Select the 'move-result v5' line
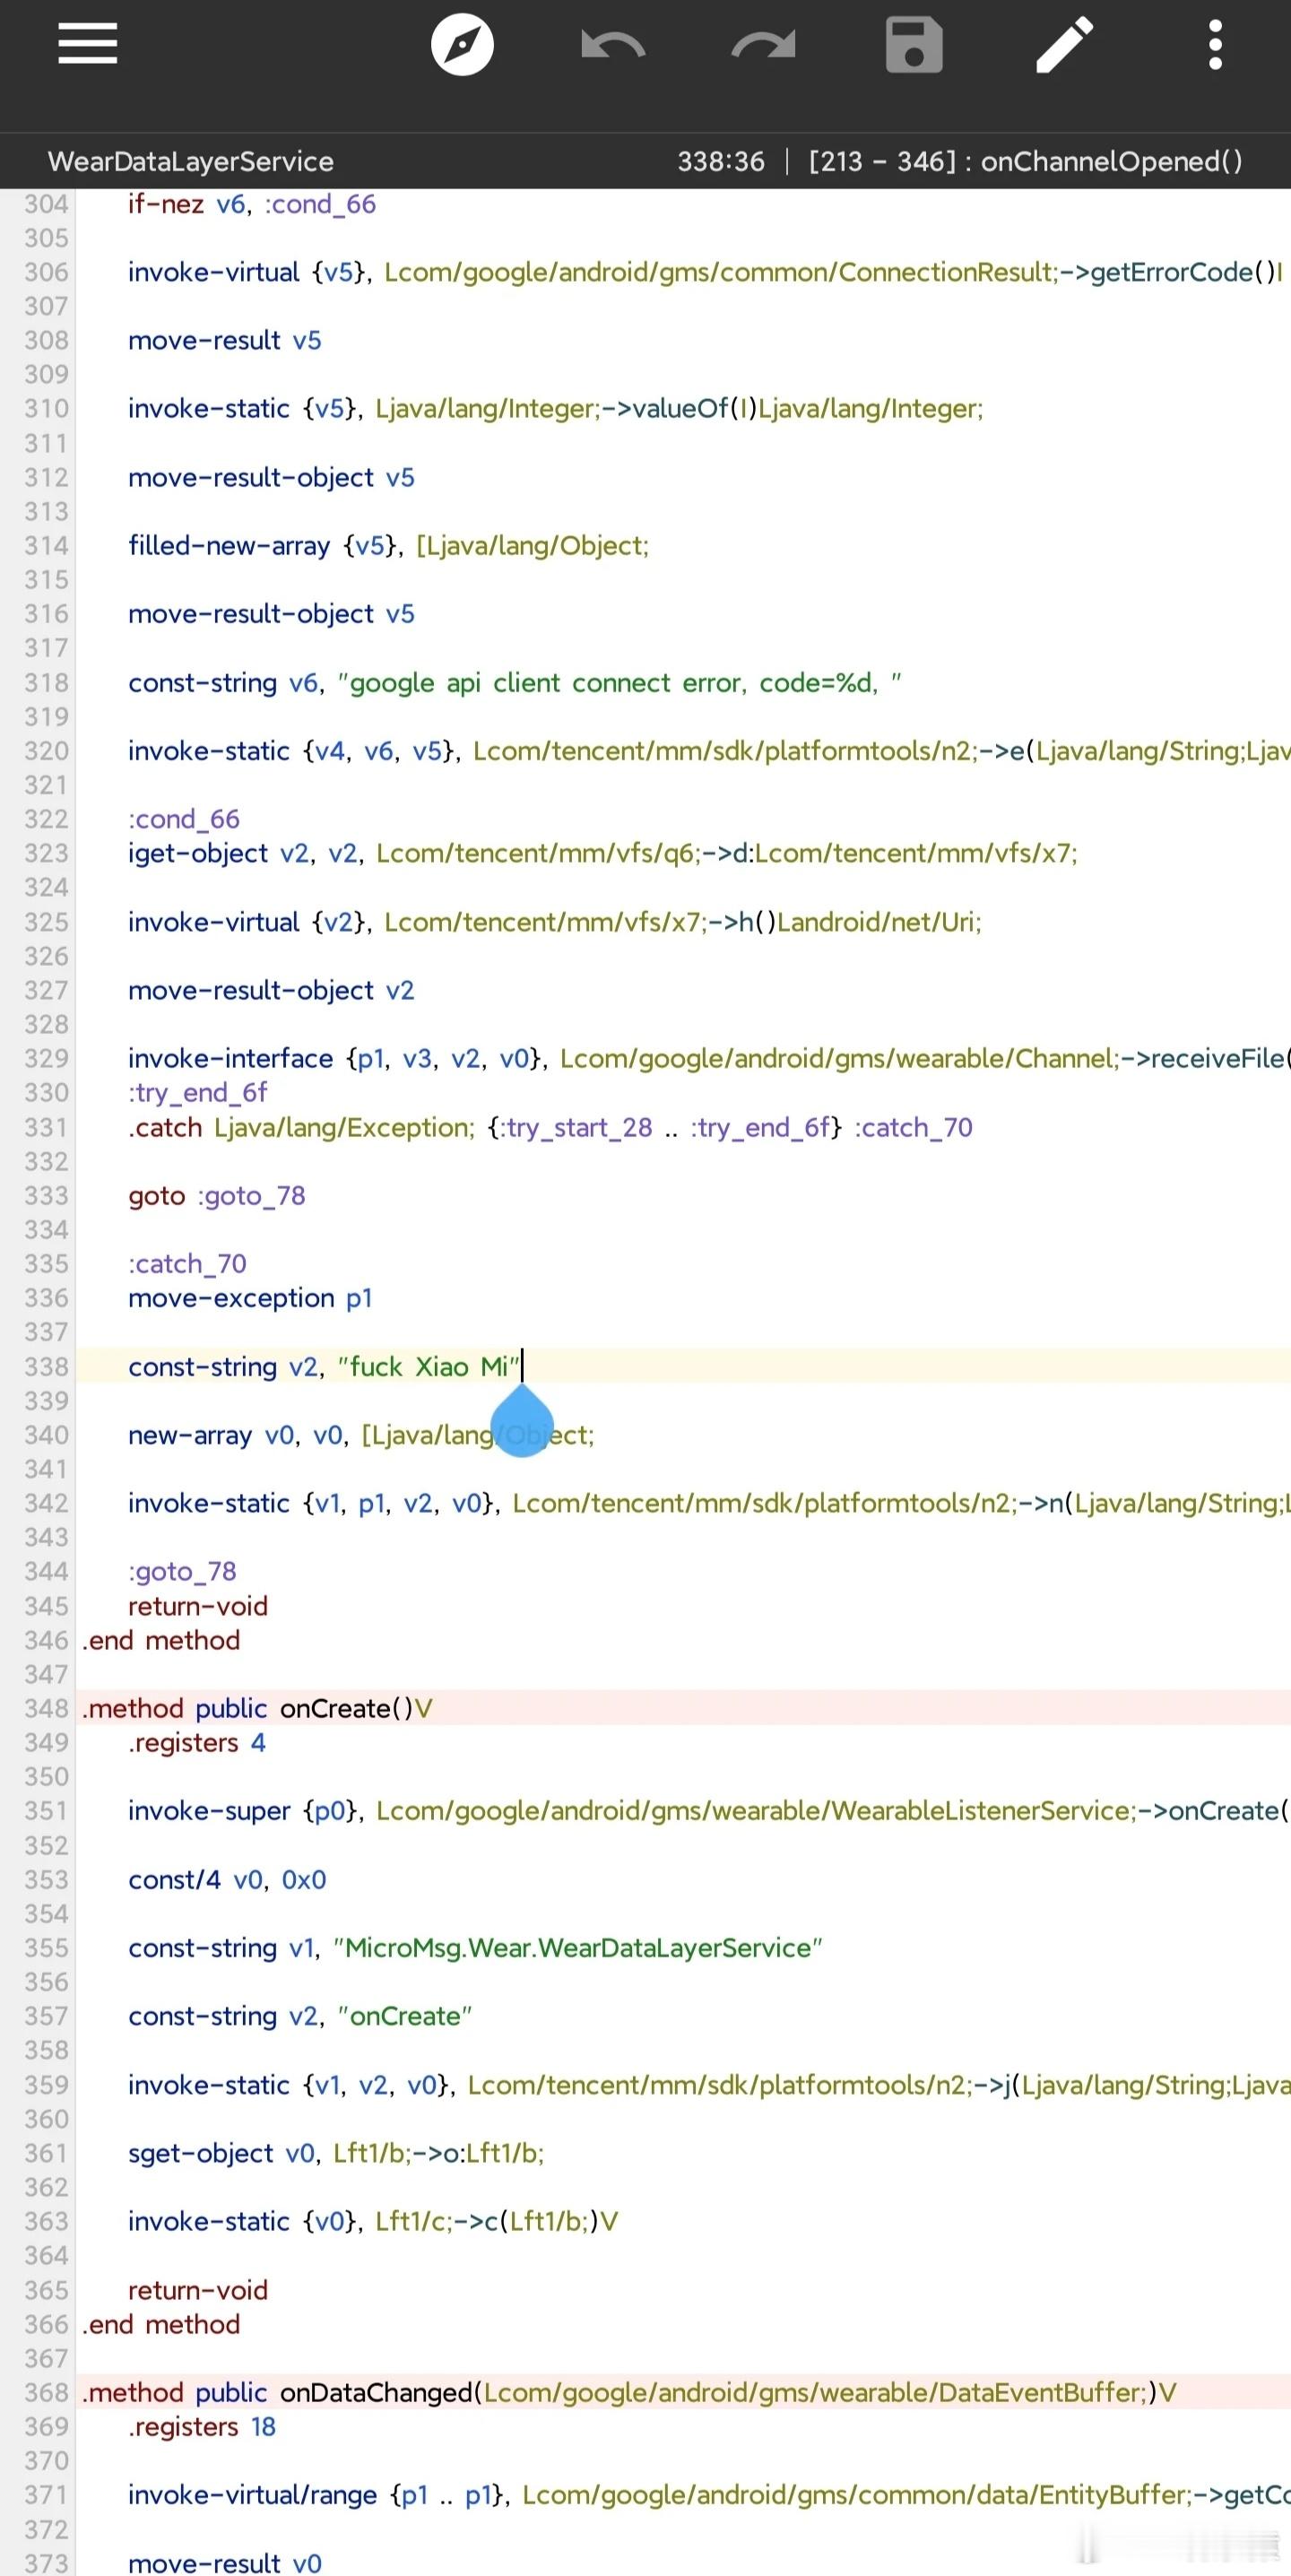The height and width of the screenshot is (2576, 1291). pos(225,340)
